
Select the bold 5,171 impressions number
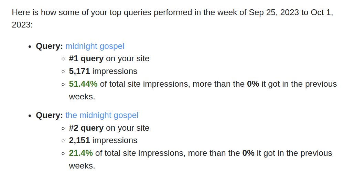79,71
